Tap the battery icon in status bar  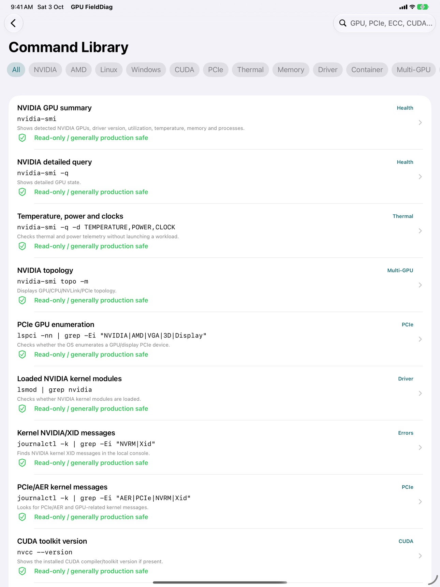pyautogui.click(x=423, y=7)
